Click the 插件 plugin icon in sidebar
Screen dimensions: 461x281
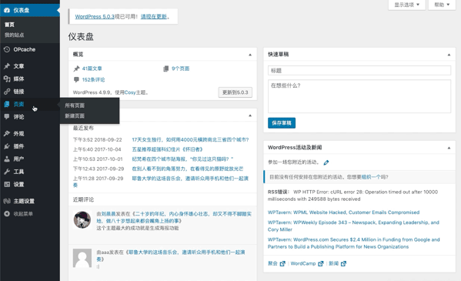7,146
